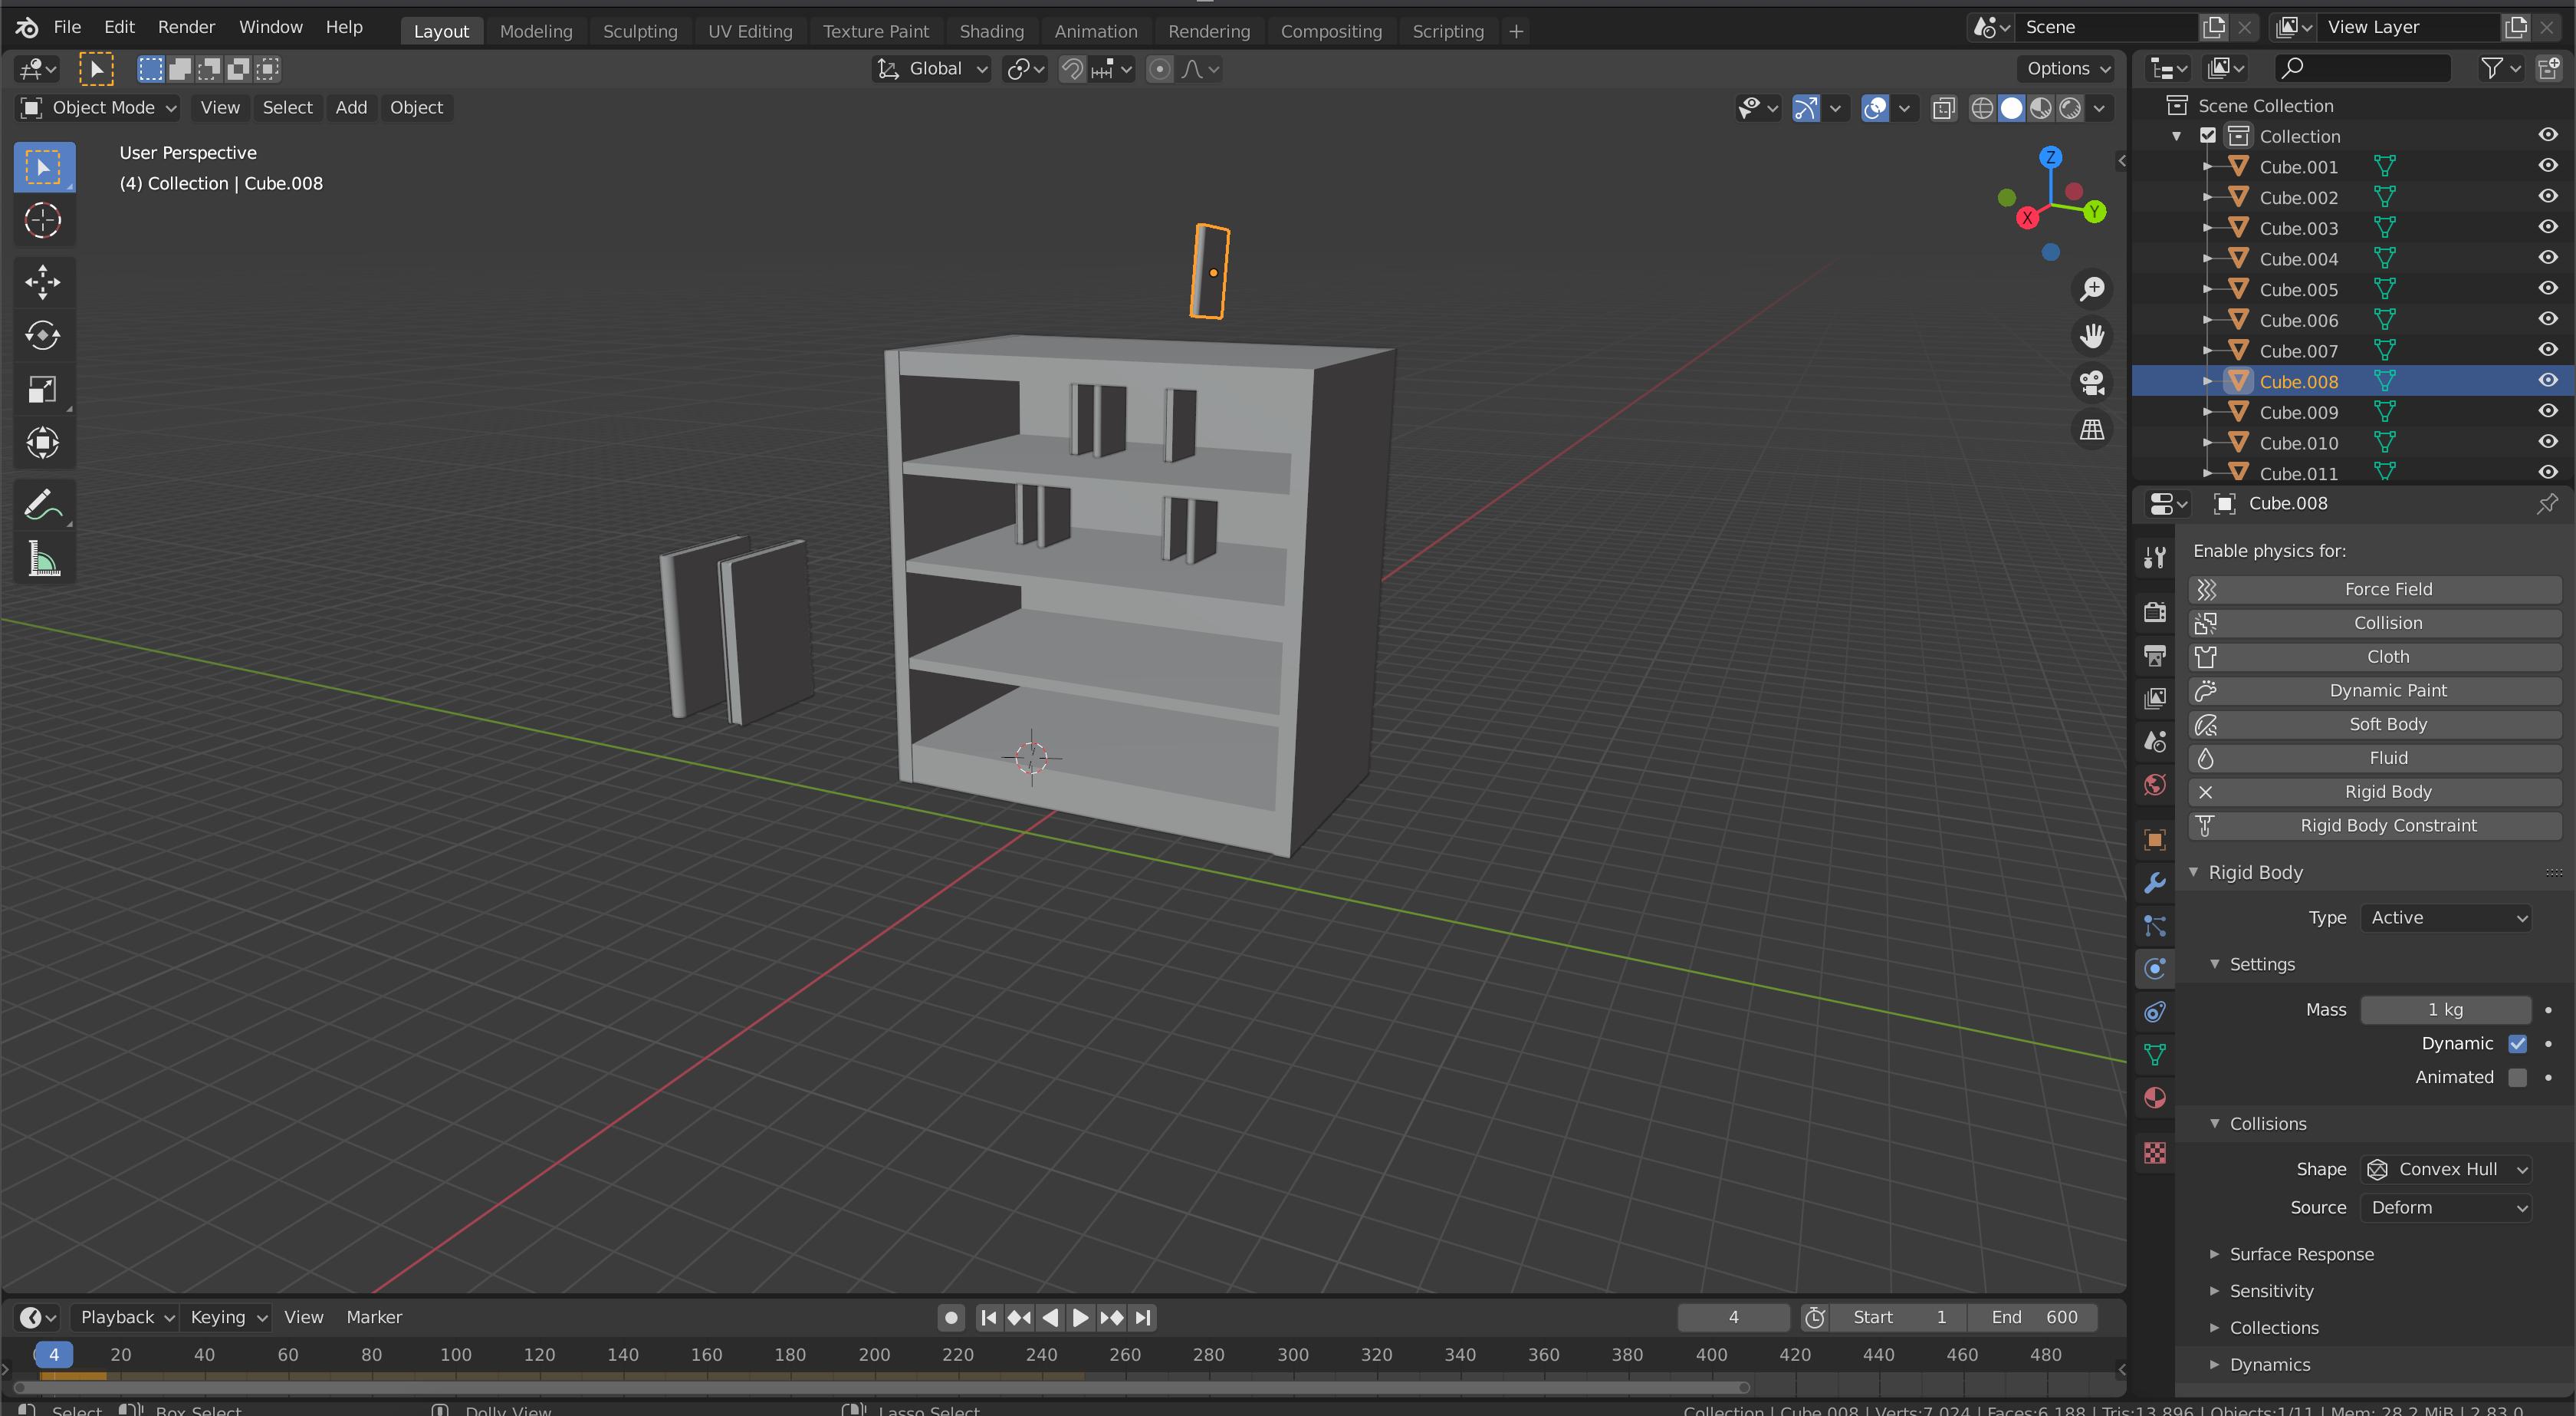Open the World properties tab
This screenshot has width=2576, height=1416.
(2155, 785)
